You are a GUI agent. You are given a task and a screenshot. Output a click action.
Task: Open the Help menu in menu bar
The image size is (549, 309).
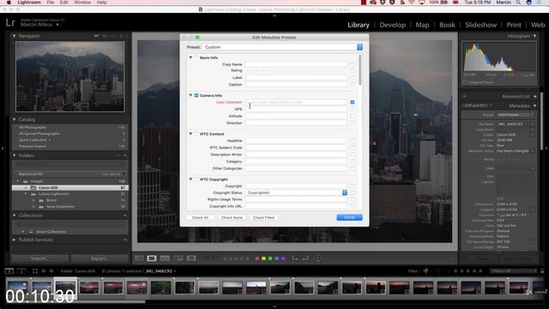101,3
